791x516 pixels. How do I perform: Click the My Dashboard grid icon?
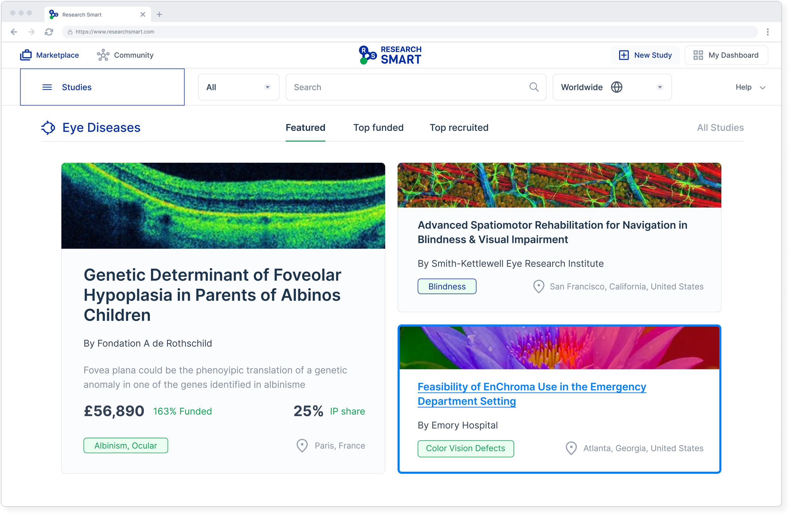698,55
